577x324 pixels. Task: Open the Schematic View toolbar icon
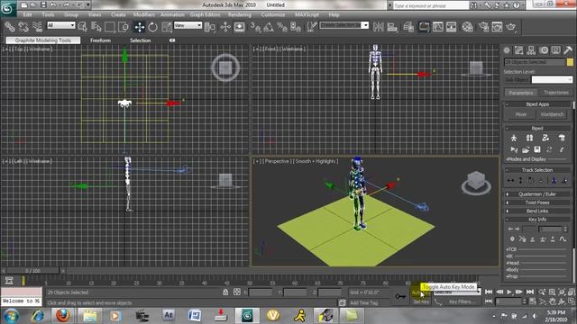(x=451, y=27)
